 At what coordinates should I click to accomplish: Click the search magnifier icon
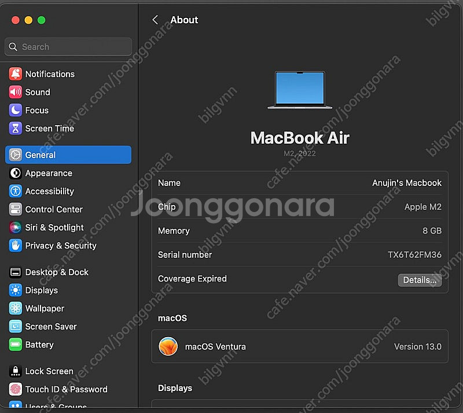pyautogui.click(x=13, y=47)
